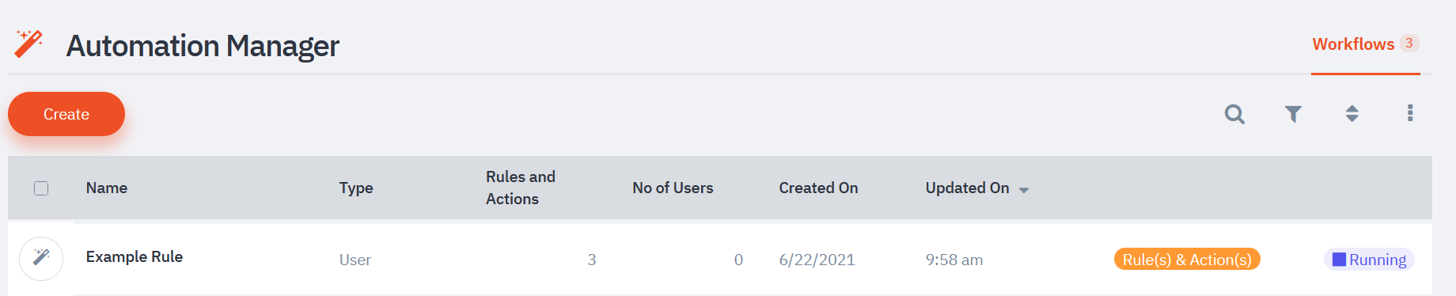Screen dimensions: 1456x296
Task: Click the Type column header
Action: tap(356, 188)
